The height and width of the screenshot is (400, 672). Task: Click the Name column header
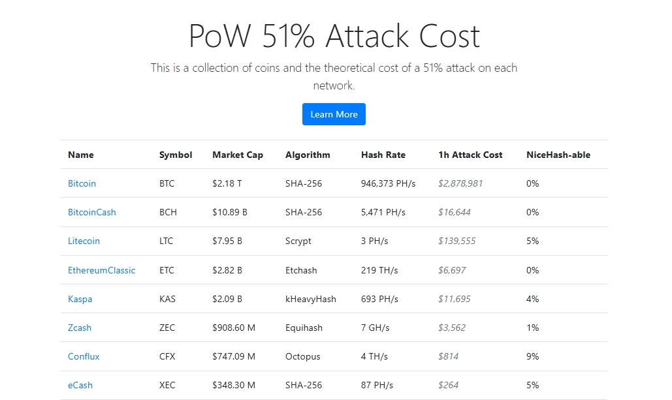[x=81, y=155]
